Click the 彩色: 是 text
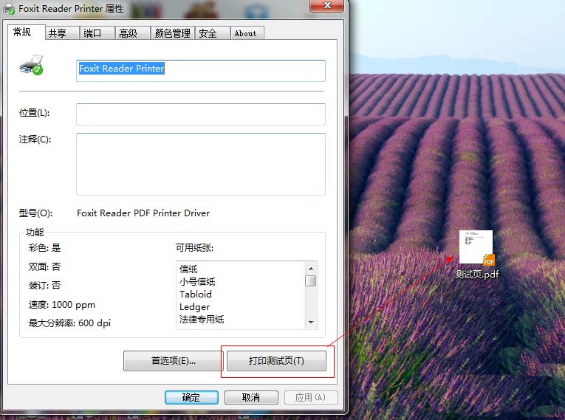565x420 pixels. tap(44, 248)
